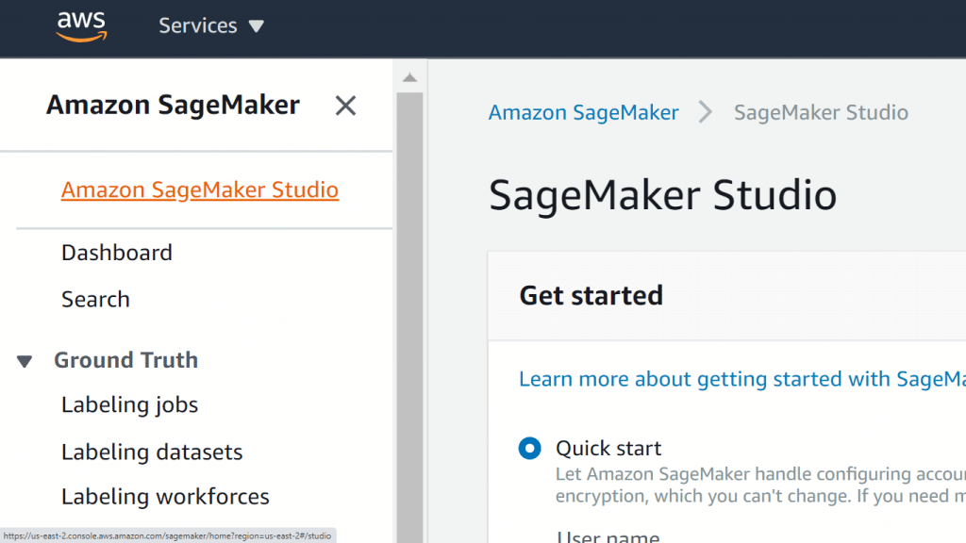Close the Amazon SageMaker sidebar panel
The image size is (966, 543).
[x=345, y=106]
